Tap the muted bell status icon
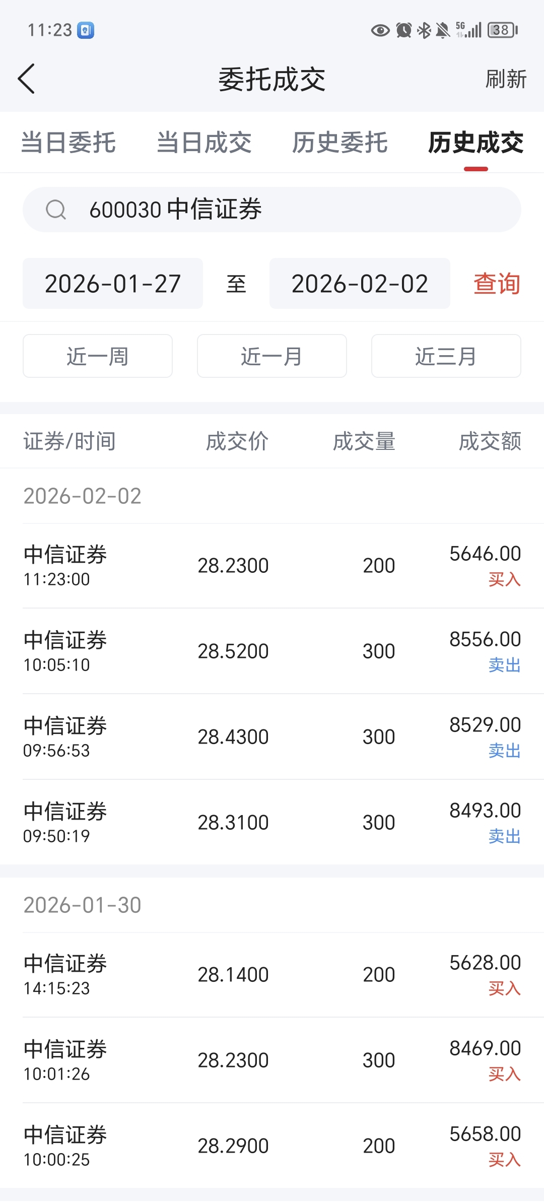Screen dimensions: 544x1203 coord(443,31)
